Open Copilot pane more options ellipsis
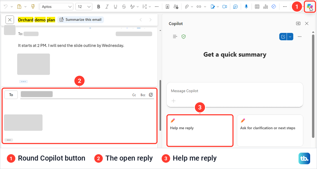The height and width of the screenshot is (169, 317). (x=300, y=37)
